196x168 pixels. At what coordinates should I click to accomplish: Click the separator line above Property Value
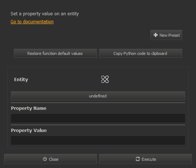point(98,125)
